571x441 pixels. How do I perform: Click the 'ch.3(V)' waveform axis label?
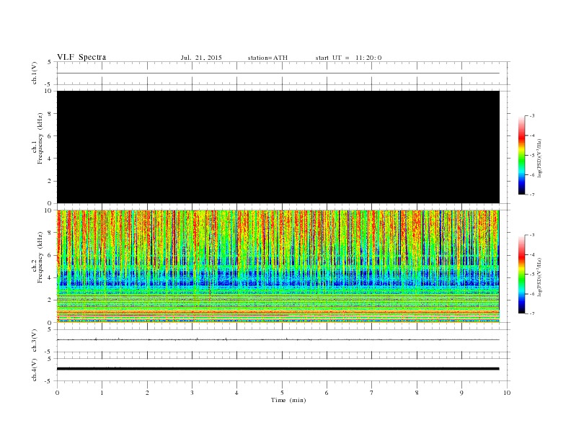[x=34, y=341]
